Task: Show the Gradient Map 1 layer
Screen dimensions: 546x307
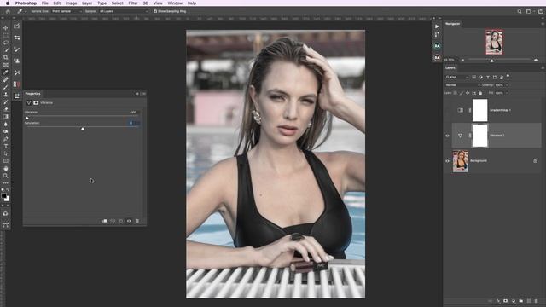Action: (x=447, y=110)
